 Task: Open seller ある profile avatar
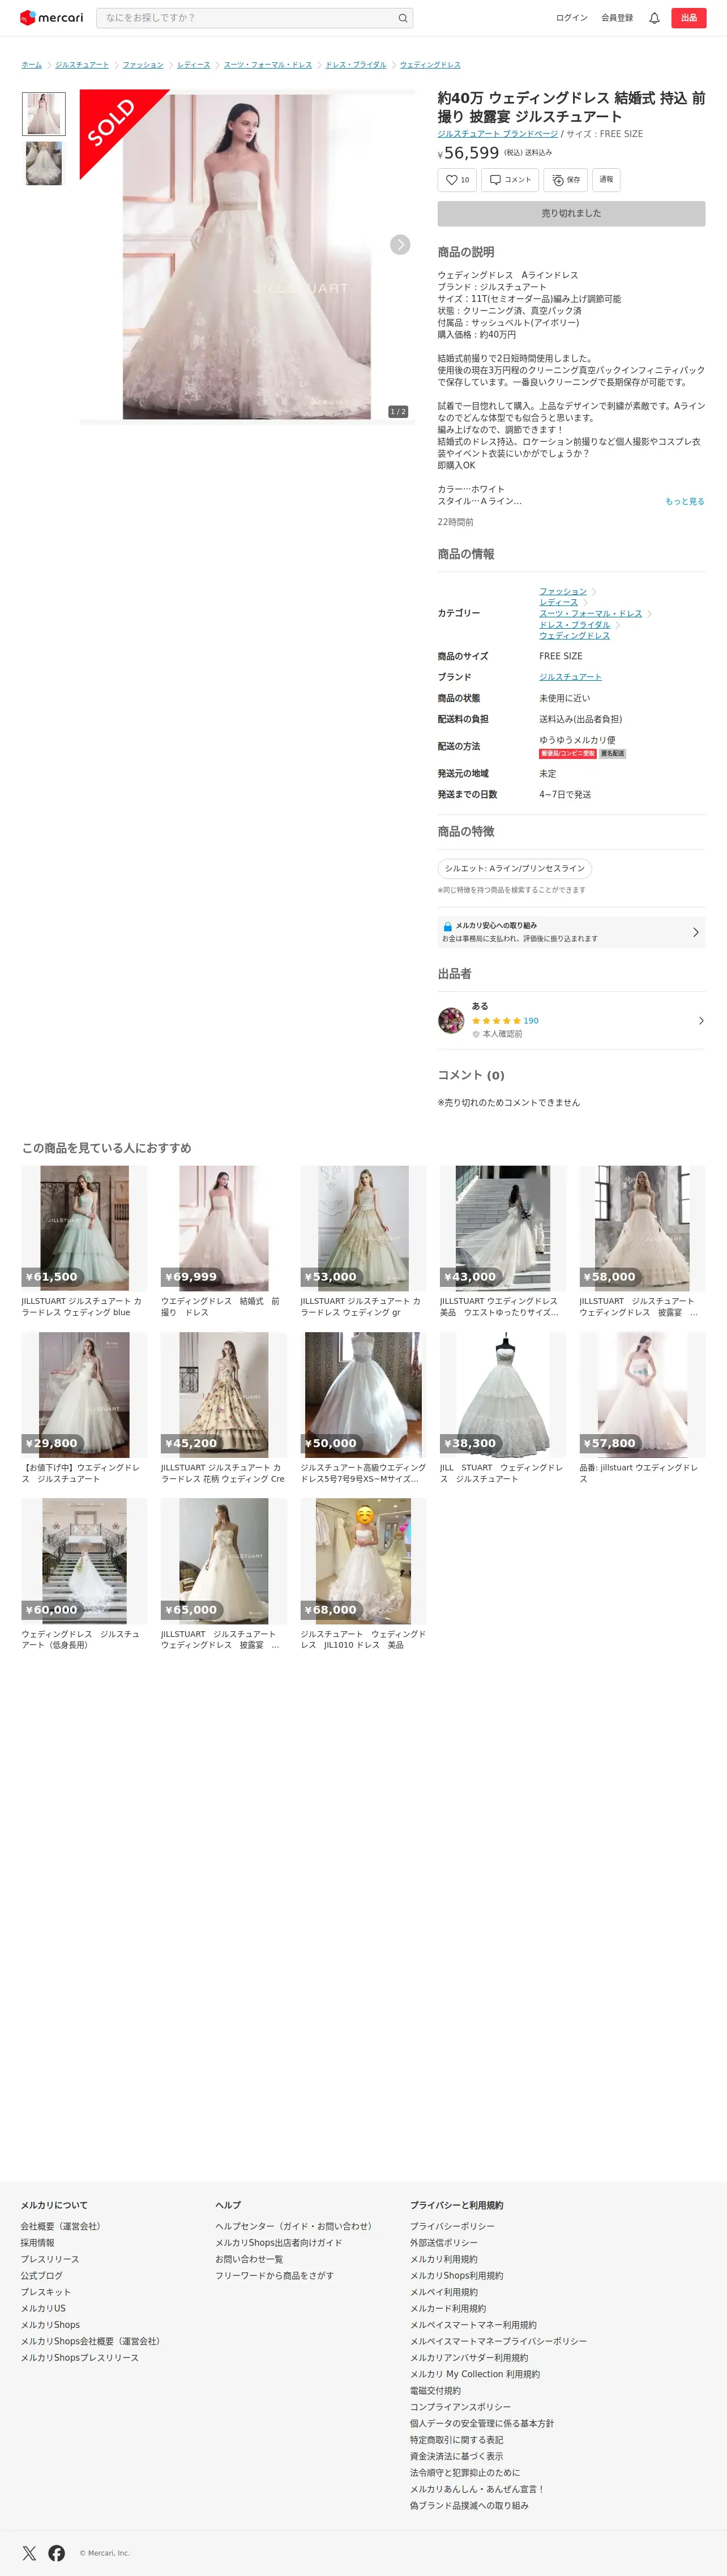coord(451,1020)
